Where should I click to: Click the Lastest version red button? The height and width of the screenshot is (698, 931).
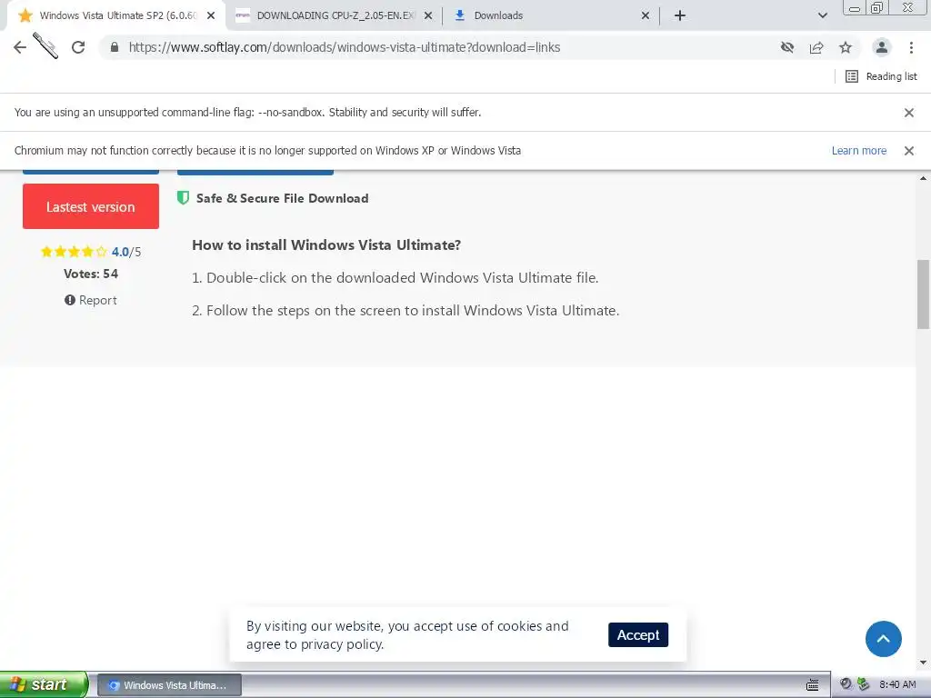click(x=91, y=206)
